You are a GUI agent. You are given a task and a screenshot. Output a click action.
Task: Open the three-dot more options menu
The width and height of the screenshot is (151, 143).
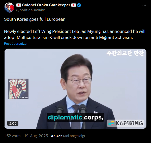click(144, 5)
